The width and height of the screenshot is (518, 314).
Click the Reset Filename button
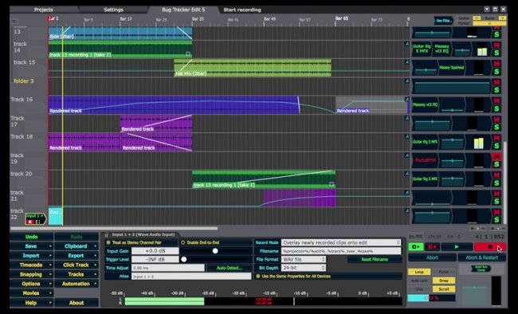(x=375, y=260)
